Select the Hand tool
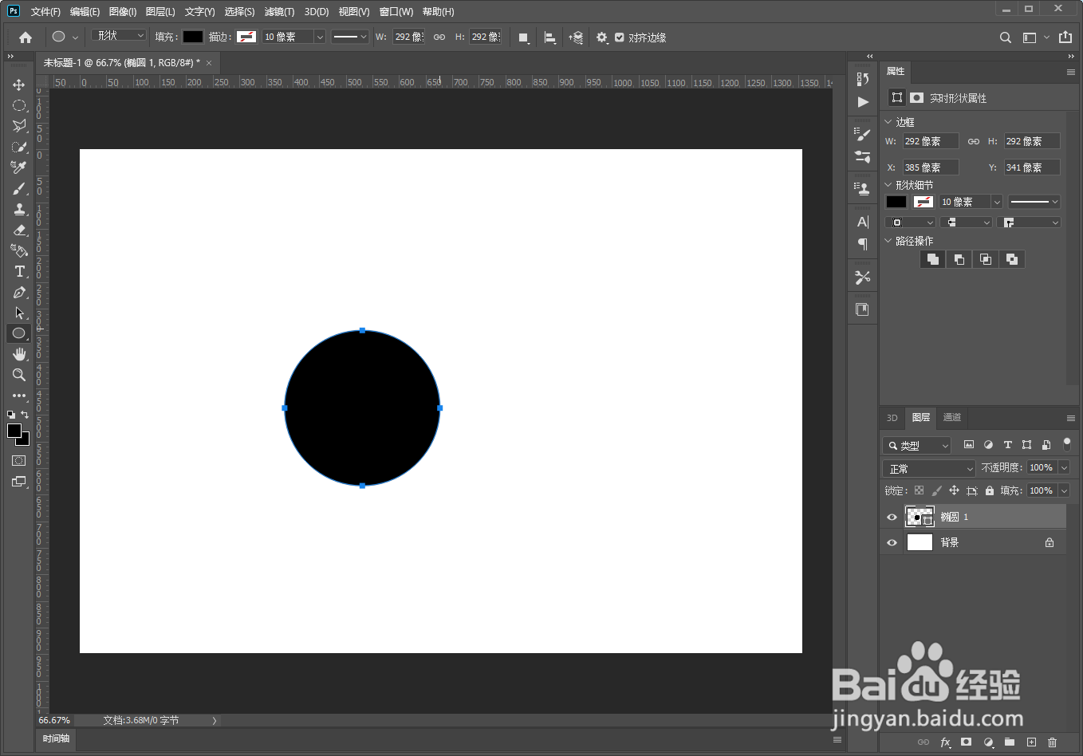Viewport: 1083px width, 756px height. [x=19, y=354]
